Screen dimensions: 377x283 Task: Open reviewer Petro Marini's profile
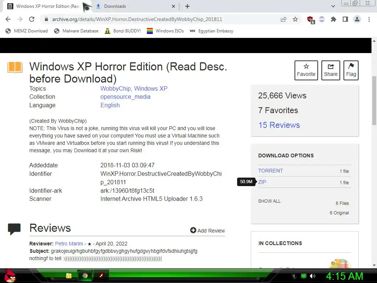coord(69,244)
